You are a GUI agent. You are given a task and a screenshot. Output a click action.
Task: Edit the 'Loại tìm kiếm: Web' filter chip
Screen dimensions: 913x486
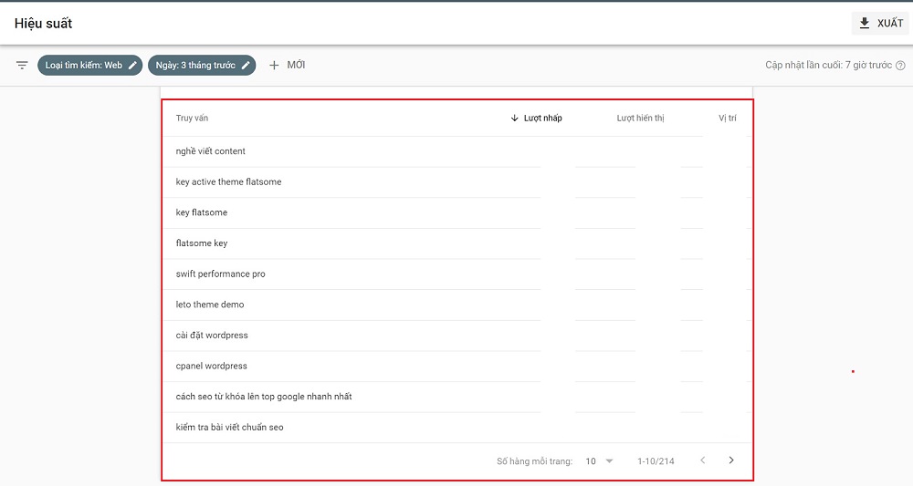(x=89, y=65)
